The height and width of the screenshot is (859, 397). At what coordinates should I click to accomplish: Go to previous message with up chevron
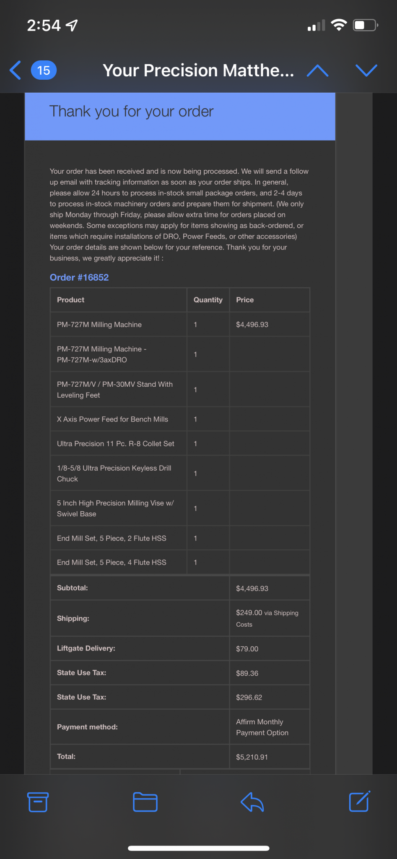click(x=317, y=70)
